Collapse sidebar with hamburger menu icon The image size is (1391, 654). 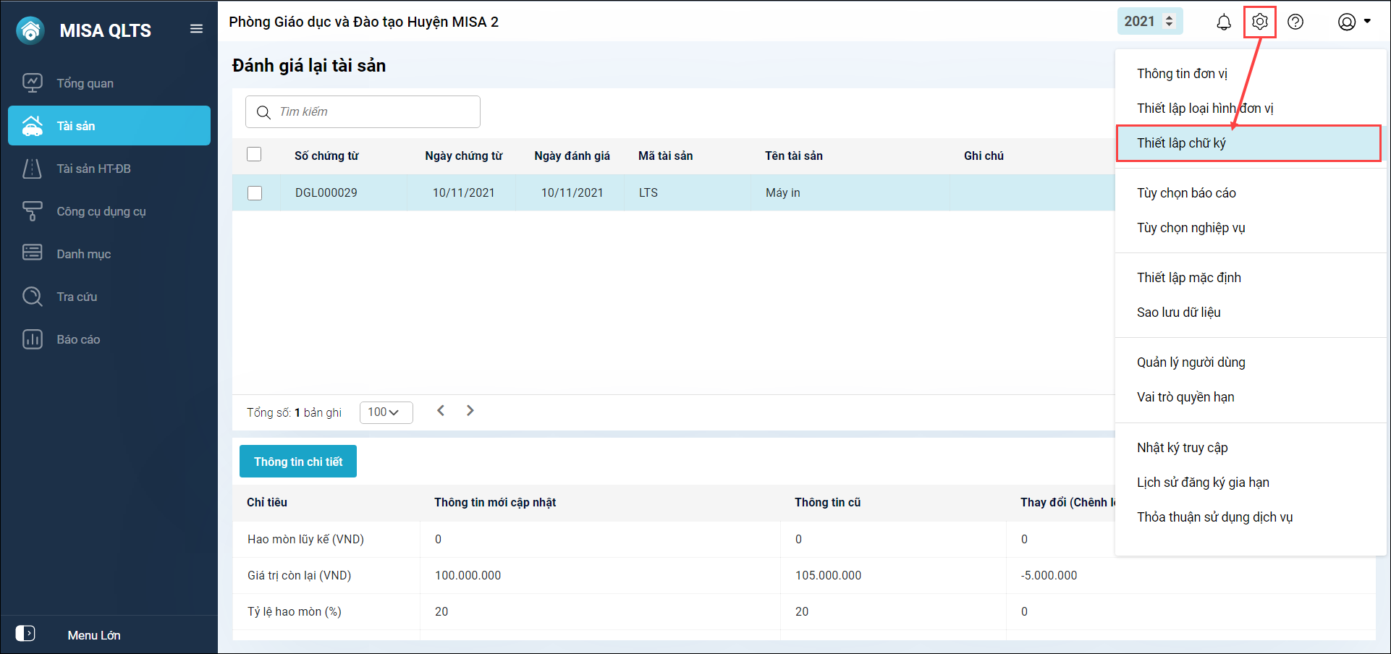coord(196,29)
